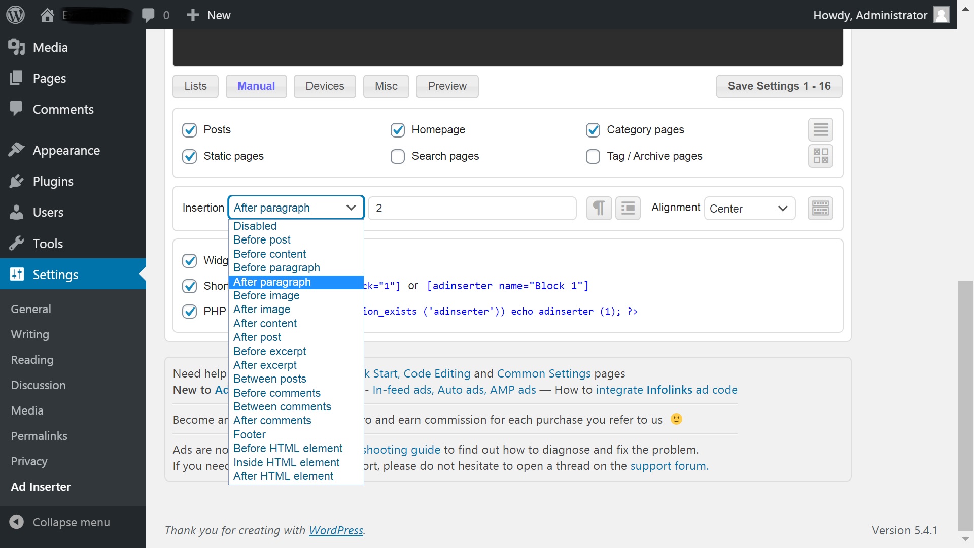Uncheck the Posts checkbox
974x548 pixels.
tap(190, 130)
